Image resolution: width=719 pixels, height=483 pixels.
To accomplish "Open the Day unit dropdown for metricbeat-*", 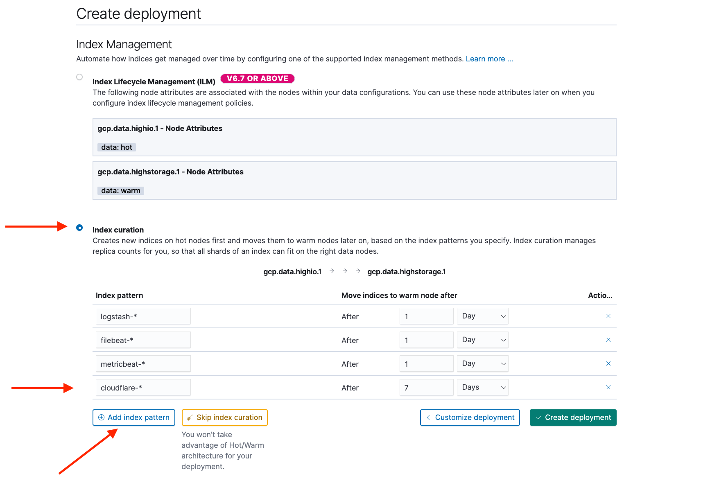I will pos(482,363).
